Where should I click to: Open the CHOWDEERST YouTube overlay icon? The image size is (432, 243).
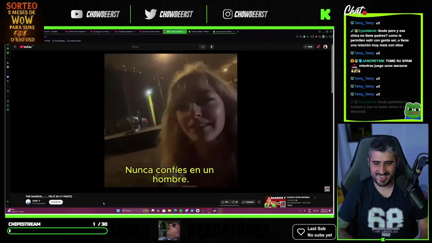tap(77, 14)
